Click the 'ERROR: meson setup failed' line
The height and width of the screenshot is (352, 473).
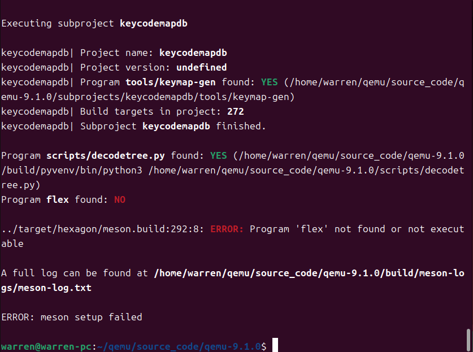(72, 318)
